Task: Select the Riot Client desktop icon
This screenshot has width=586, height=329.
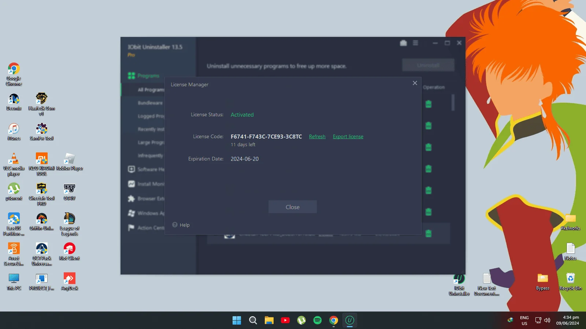Action: tap(69, 252)
